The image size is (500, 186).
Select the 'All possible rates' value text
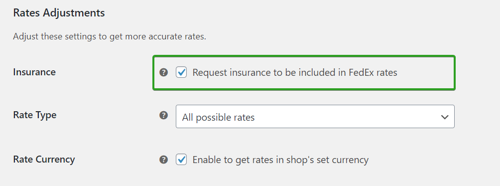tap(218, 117)
